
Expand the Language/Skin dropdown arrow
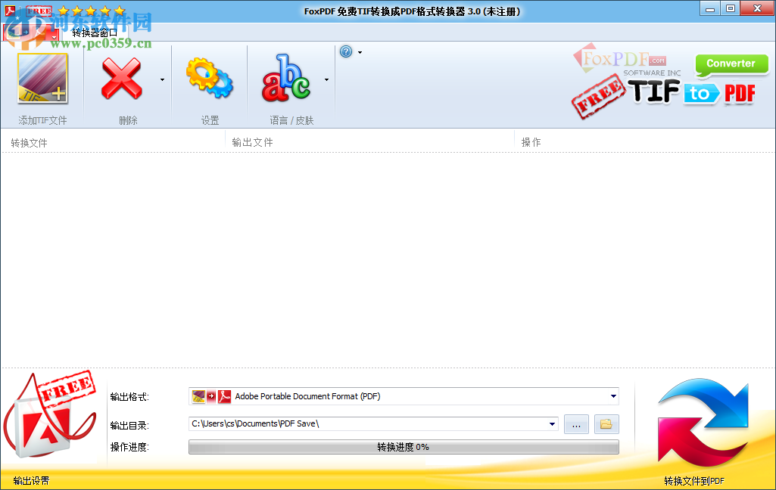coord(326,79)
